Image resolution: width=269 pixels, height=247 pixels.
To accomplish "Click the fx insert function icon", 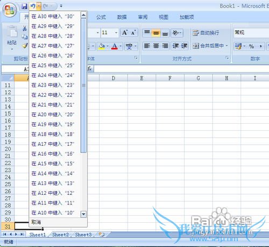I will tap(90, 69).
